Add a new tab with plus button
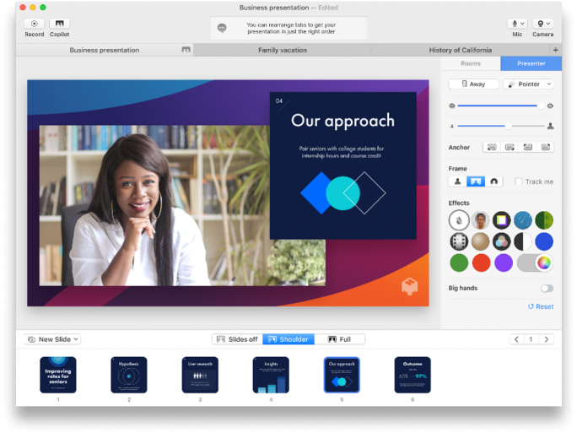Screen dimensions: 577x433 click(555, 50)
